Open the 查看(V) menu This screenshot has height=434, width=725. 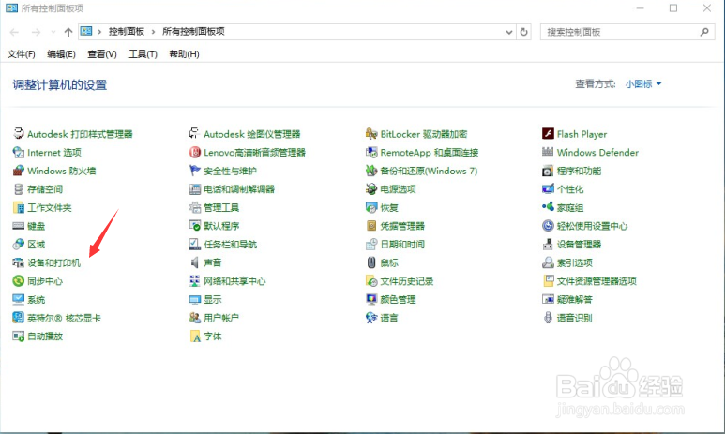point(102,54)
